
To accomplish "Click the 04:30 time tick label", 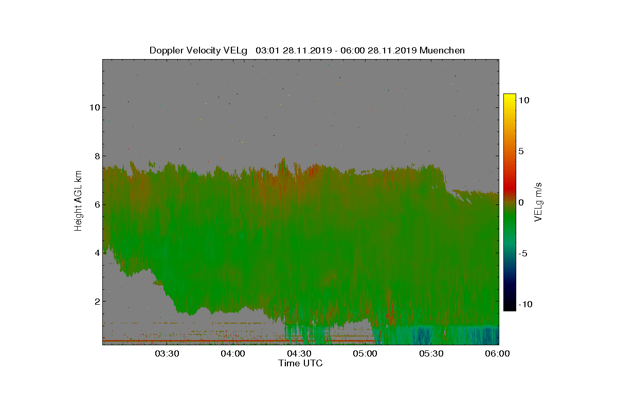I will [299, 353].
